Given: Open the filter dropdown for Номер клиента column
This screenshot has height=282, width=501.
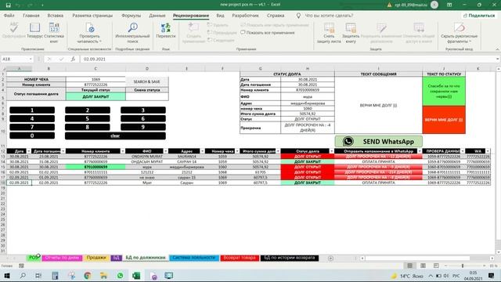Looking at the screenshot, I should click(x=123, y=151).
